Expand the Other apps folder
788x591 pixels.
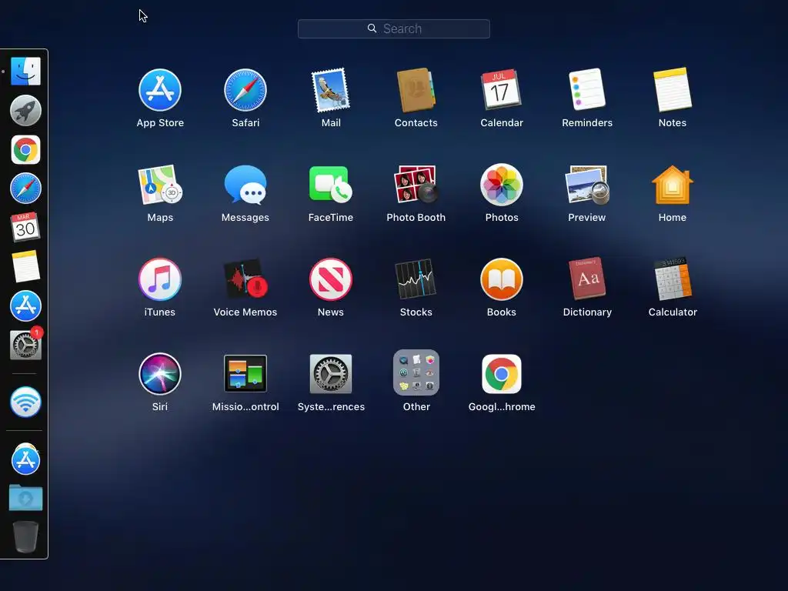(416, 373)
